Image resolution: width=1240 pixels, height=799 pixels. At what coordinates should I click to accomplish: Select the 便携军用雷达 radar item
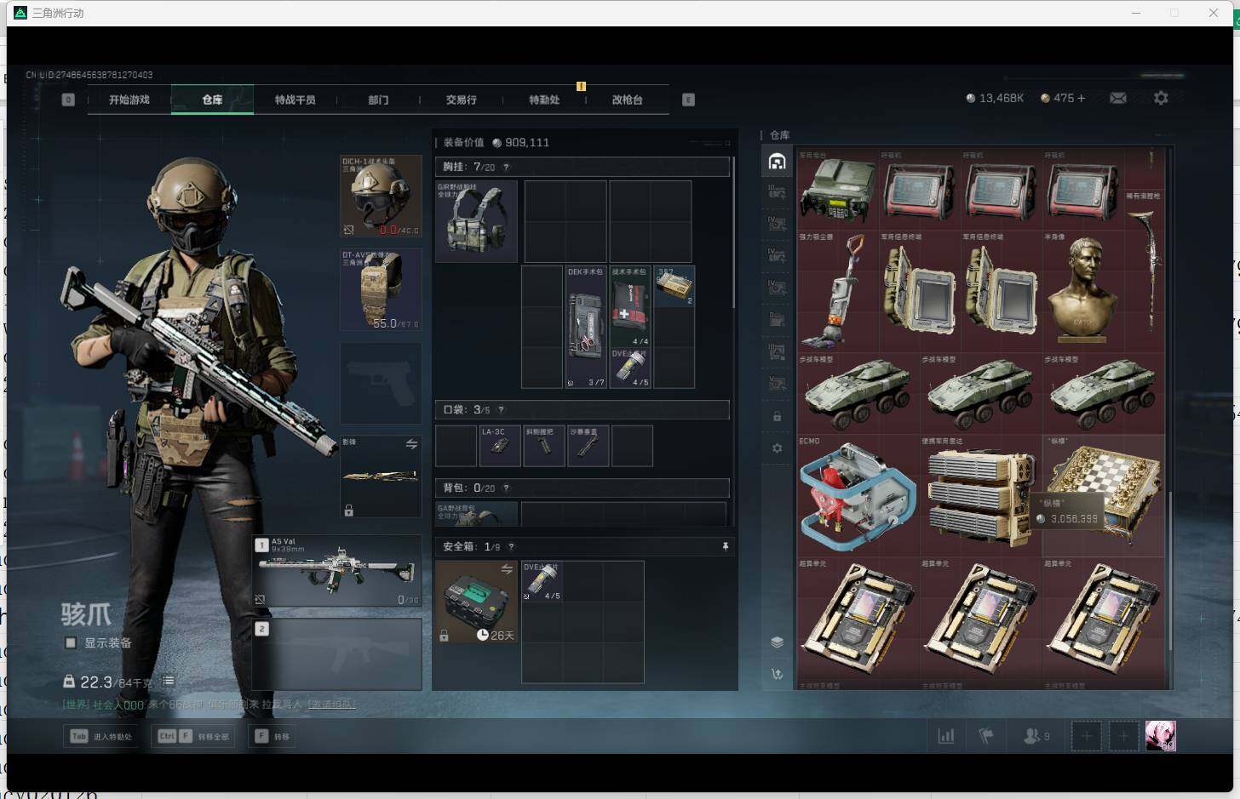(x=981, y=495)
